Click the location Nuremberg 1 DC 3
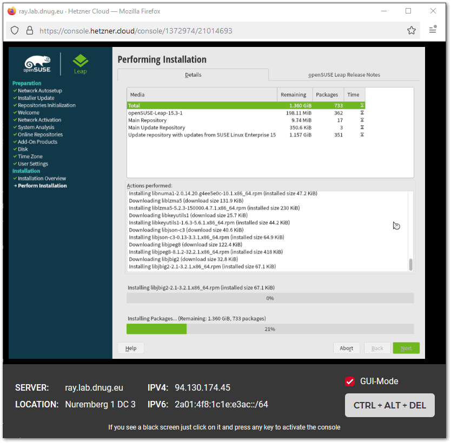 tap(100, 404)
